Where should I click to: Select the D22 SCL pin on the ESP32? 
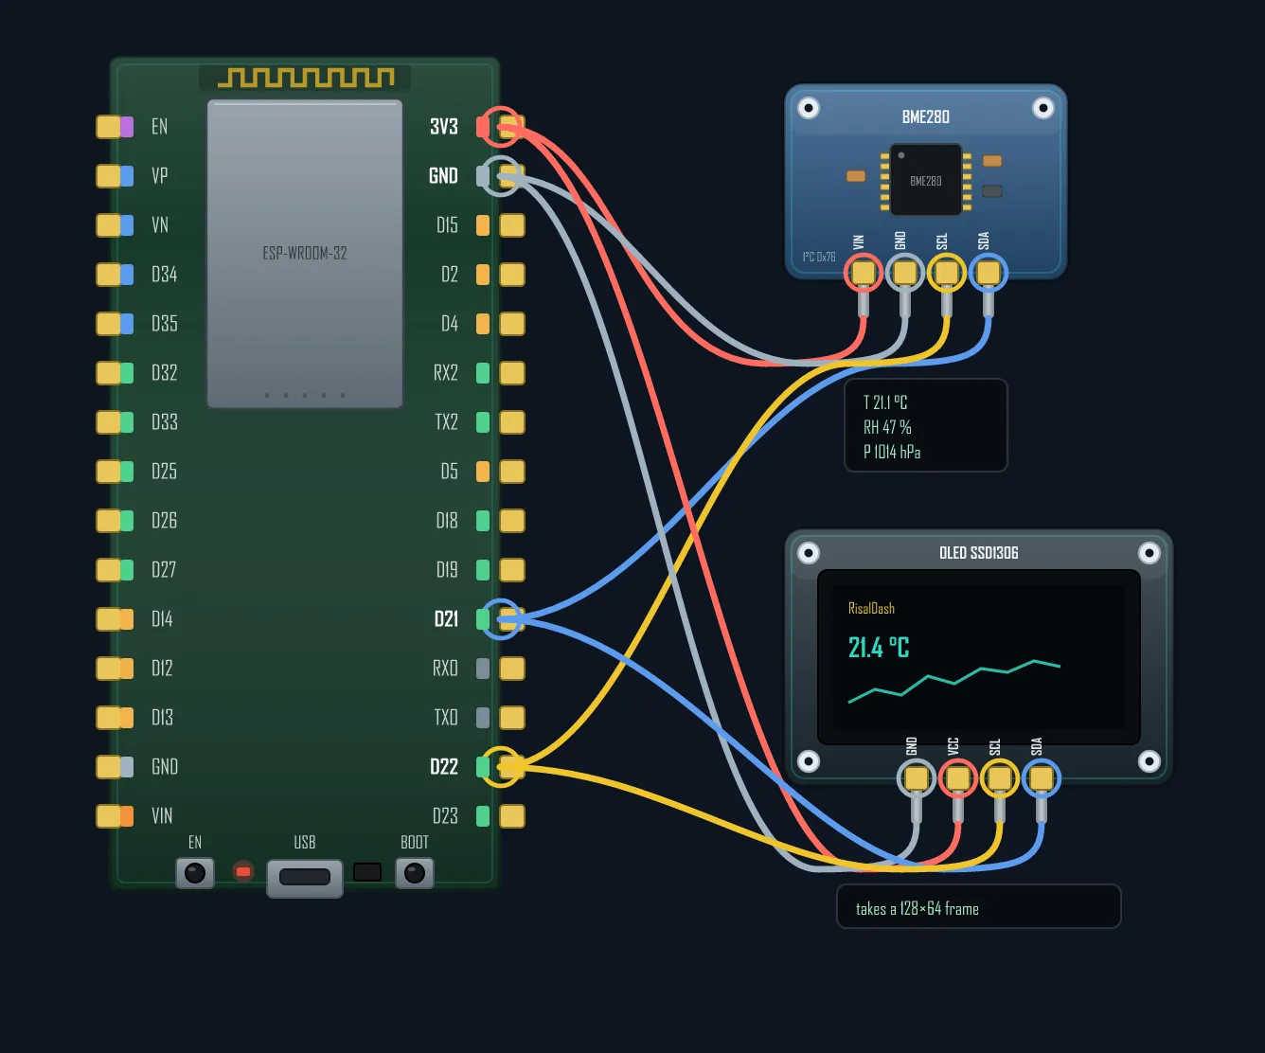click(512, 766)
